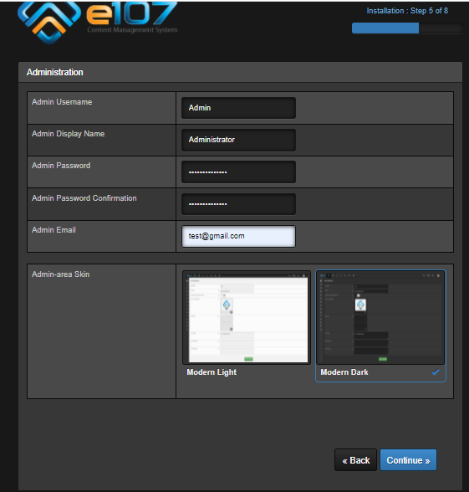
Task: Click the Continue button
Action: [408, 460]
